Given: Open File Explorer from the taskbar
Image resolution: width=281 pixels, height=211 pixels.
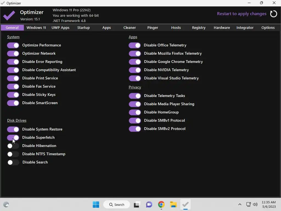Looking at the screenshot, I should click(173, 204).
